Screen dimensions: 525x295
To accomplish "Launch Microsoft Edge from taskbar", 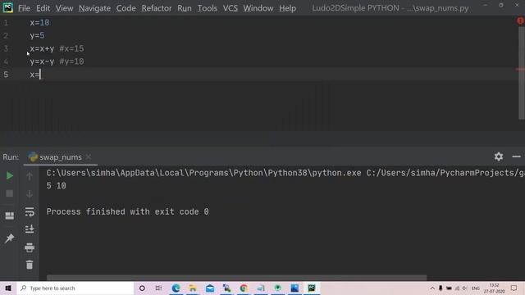I will [176, 288].
